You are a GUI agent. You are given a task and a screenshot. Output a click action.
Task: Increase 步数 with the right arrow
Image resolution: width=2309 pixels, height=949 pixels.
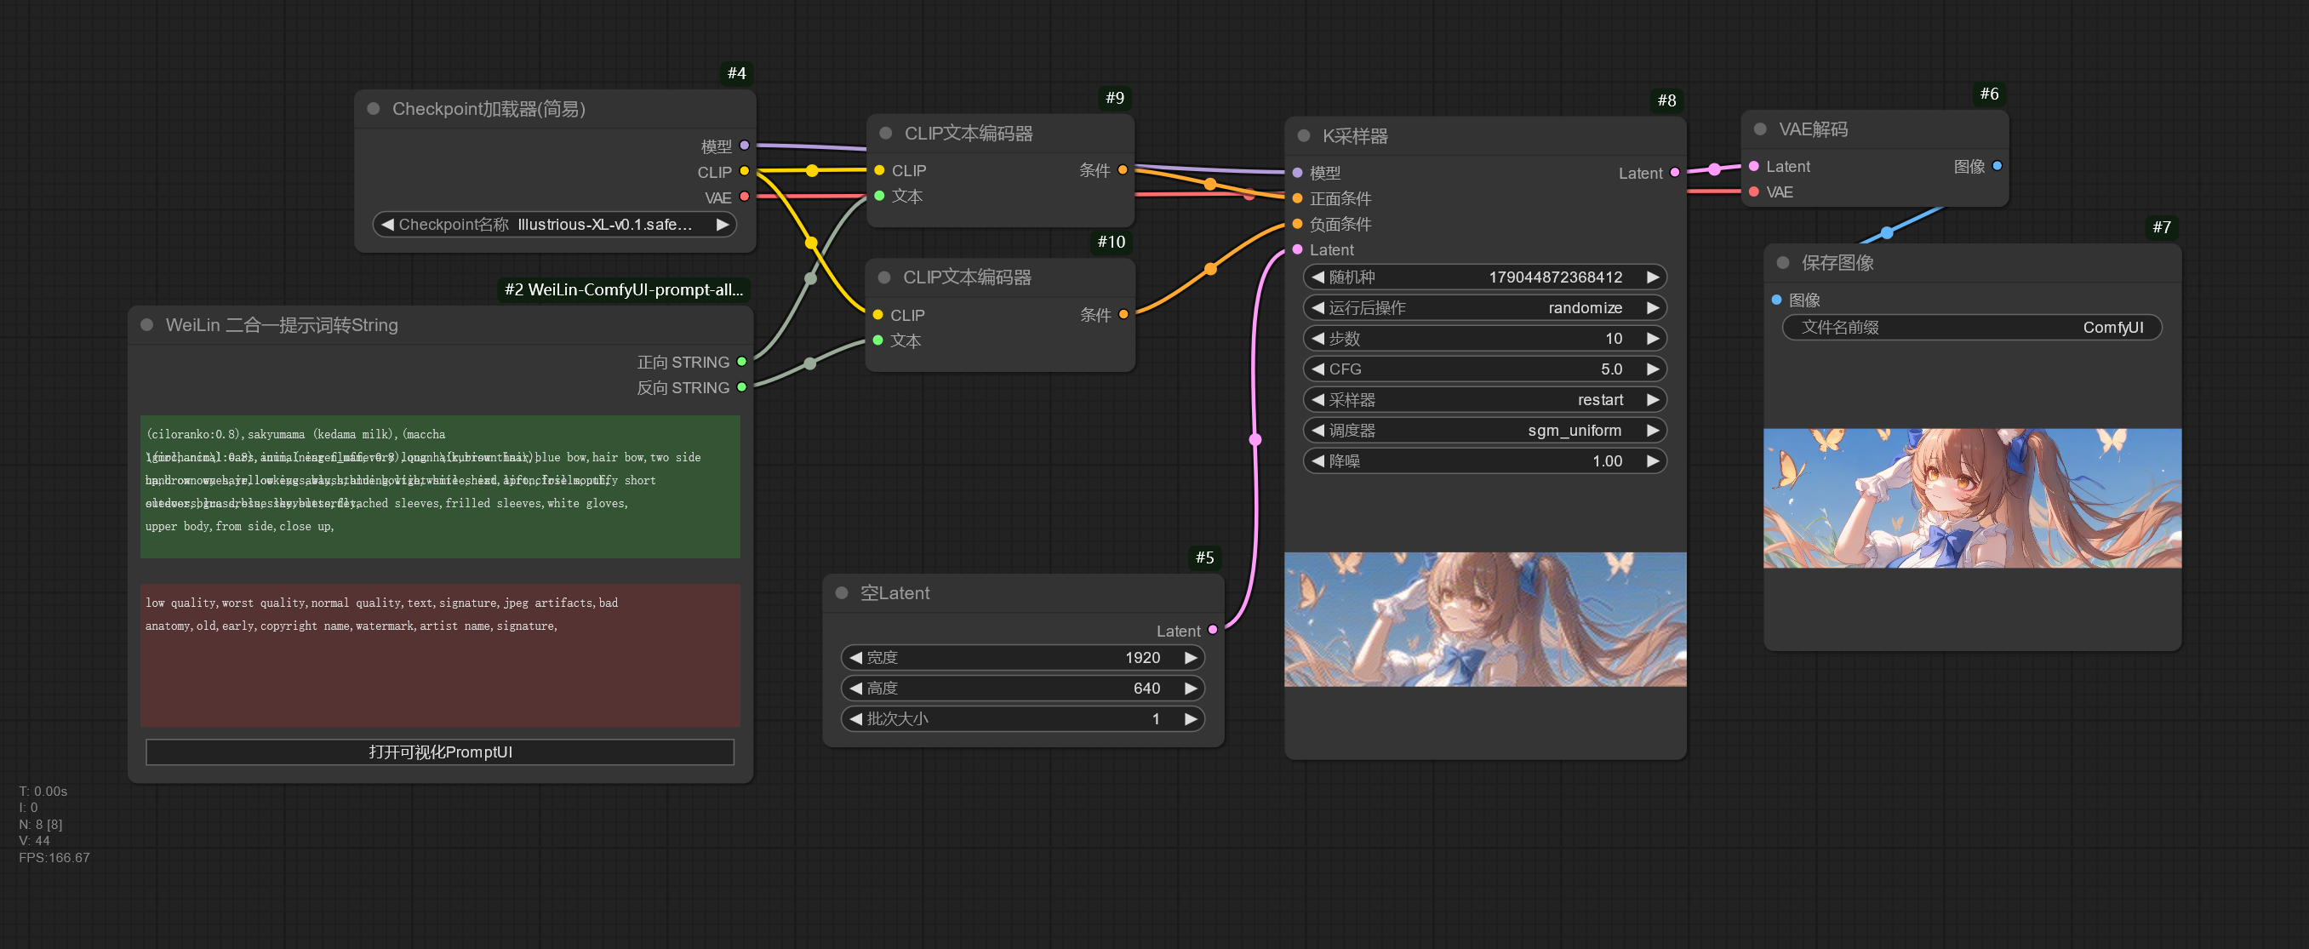coord(1652,338)
